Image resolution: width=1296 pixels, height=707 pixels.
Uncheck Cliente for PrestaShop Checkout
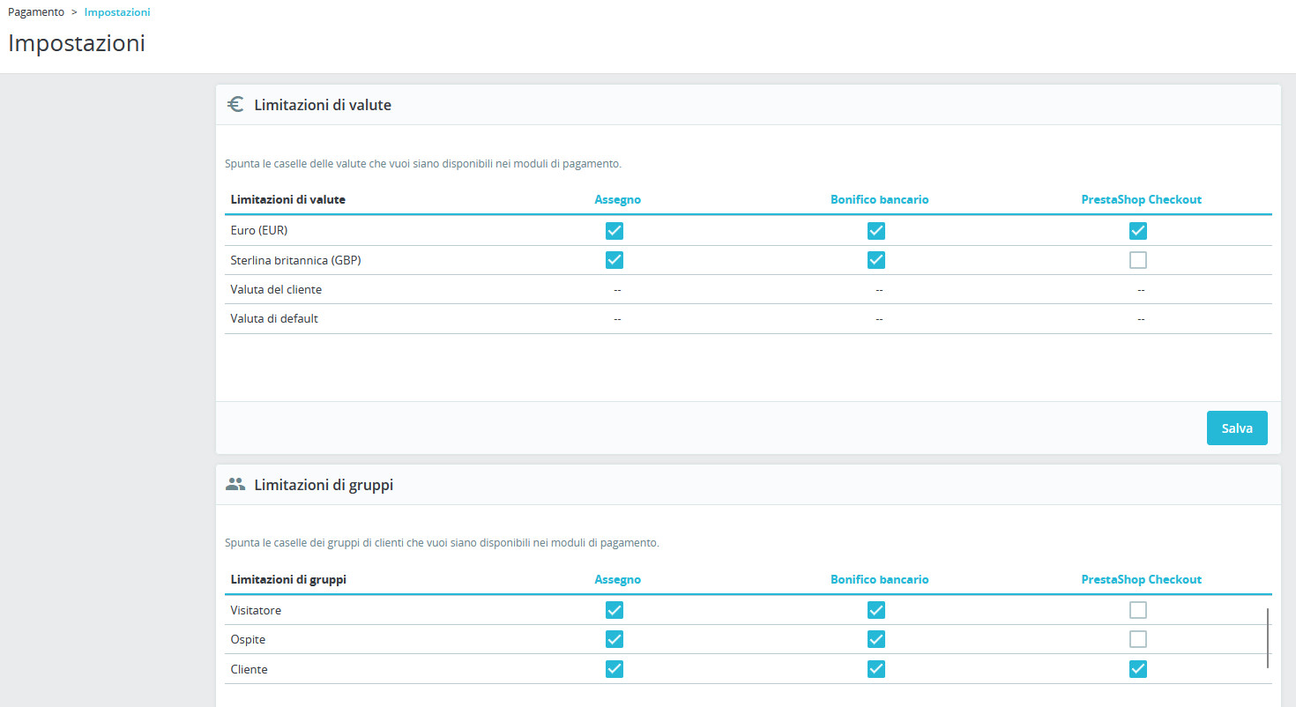(1138, 669)
